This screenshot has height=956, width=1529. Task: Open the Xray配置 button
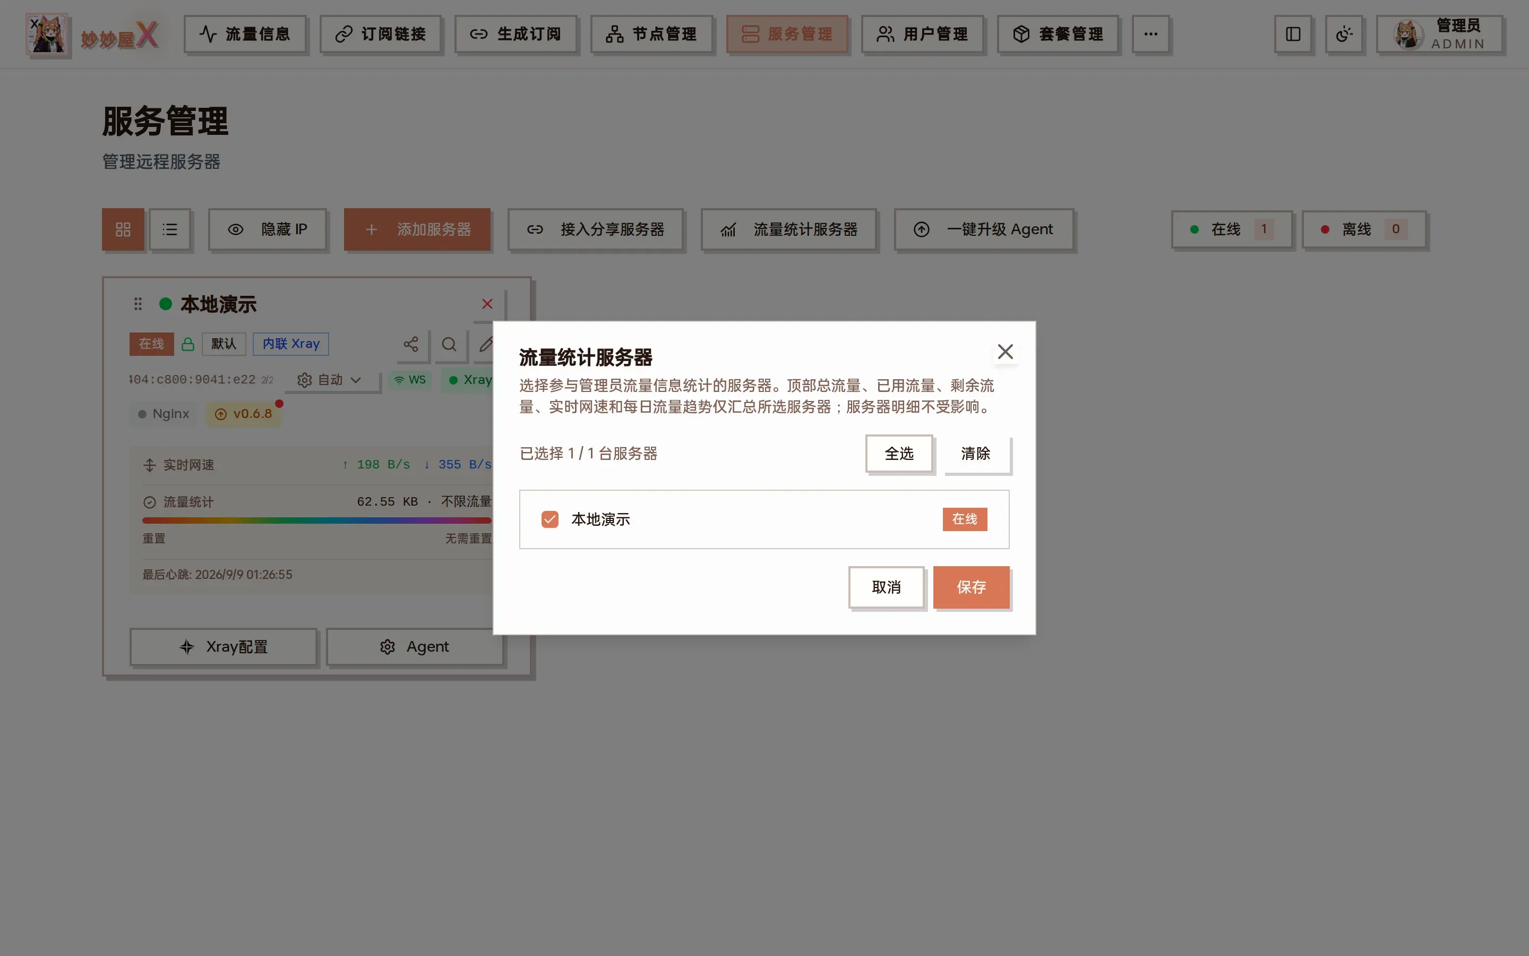224,647
